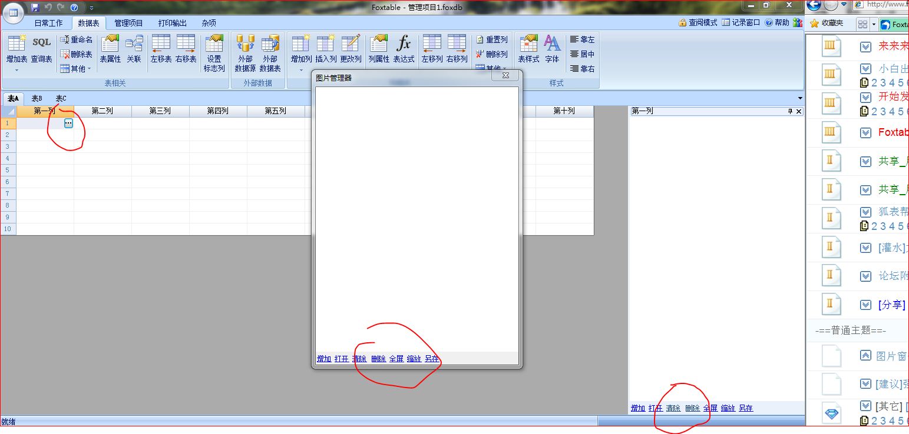Click 重命名 (rename table) in ribbon
The image size is (909, 434).
pyautogui.click(x=77, y=39)
